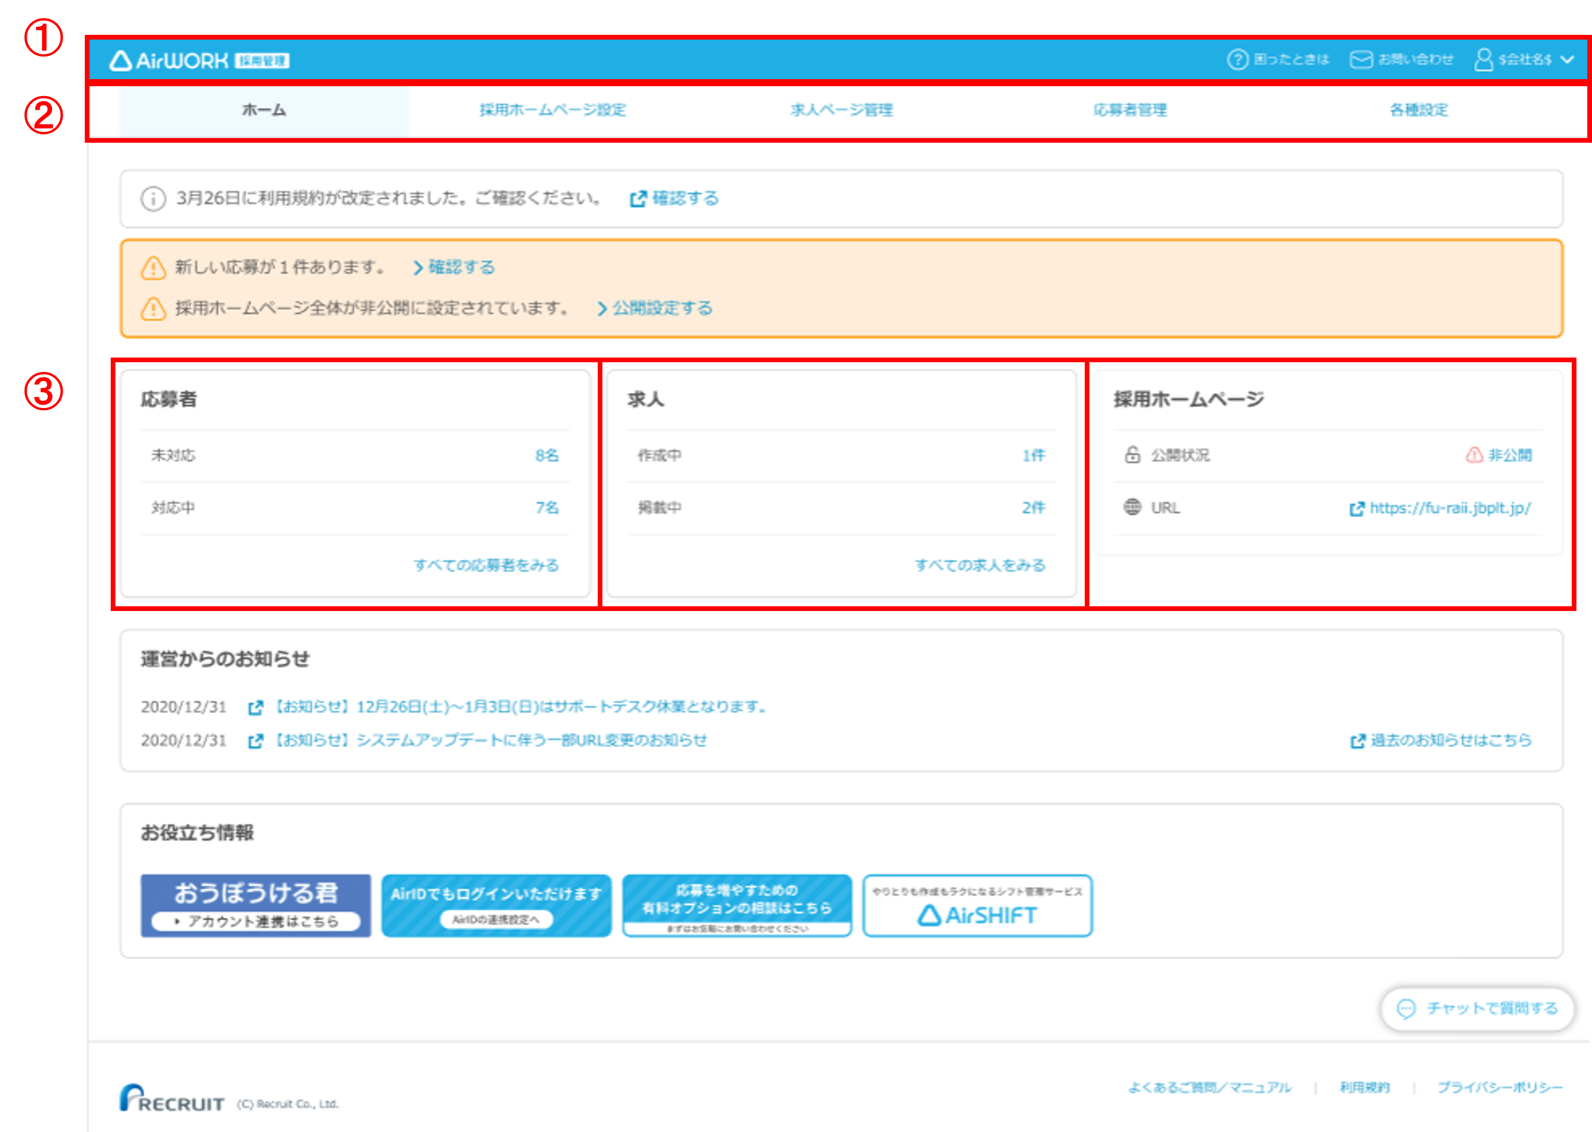Click the おうぼうける君 account banner
The image size is (1592, 1132).
click(x=256, y=906)
